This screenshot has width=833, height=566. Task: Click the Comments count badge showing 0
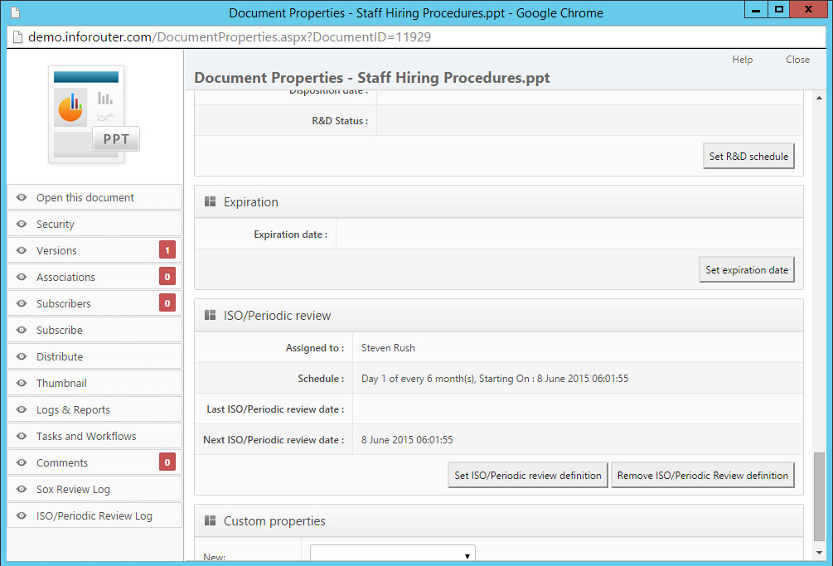[167, 462]
